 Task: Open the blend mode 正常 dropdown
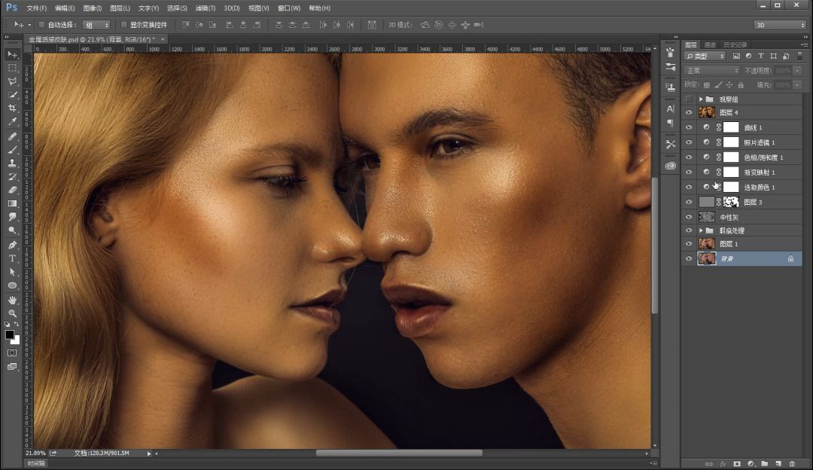point(711,71)
